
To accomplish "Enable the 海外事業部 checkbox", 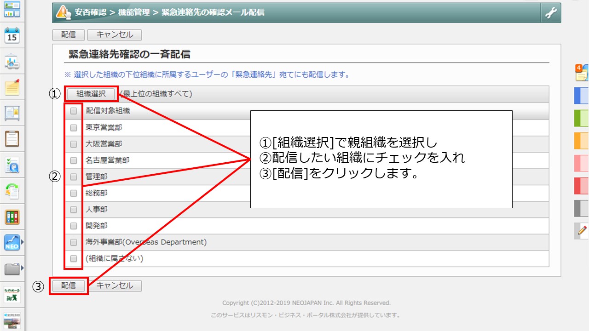I will (74, 242).
